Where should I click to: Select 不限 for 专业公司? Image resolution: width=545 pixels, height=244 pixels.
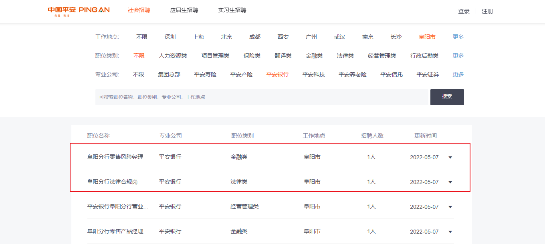point(138,74)
